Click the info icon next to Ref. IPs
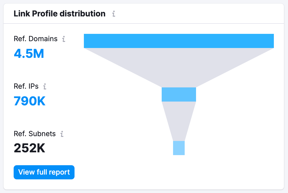Image resolution: width=288 pixels, height=193 pixels. pyautogui.click(x=45, y=86)
